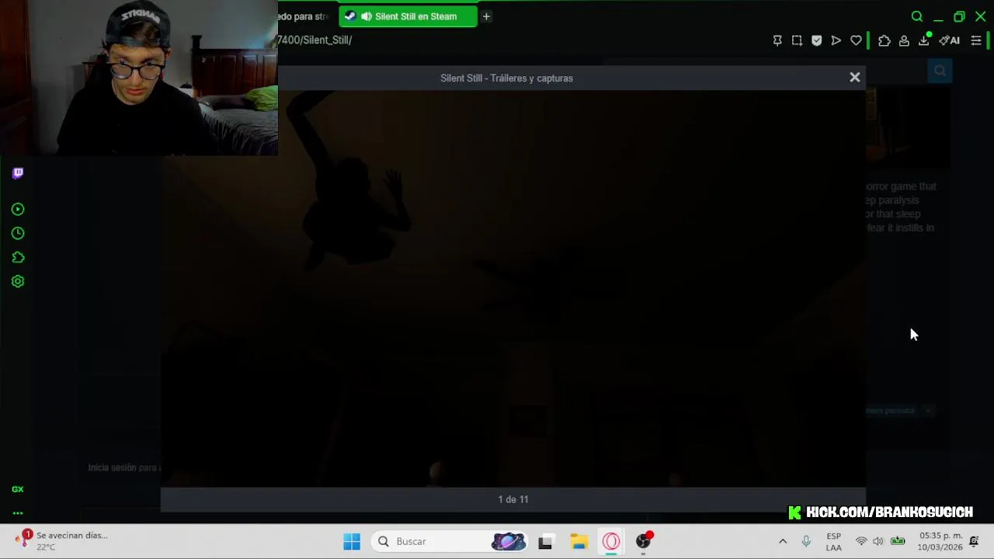Click the Steam store search button
Viewport: 994px width, 559px height.
940,71
